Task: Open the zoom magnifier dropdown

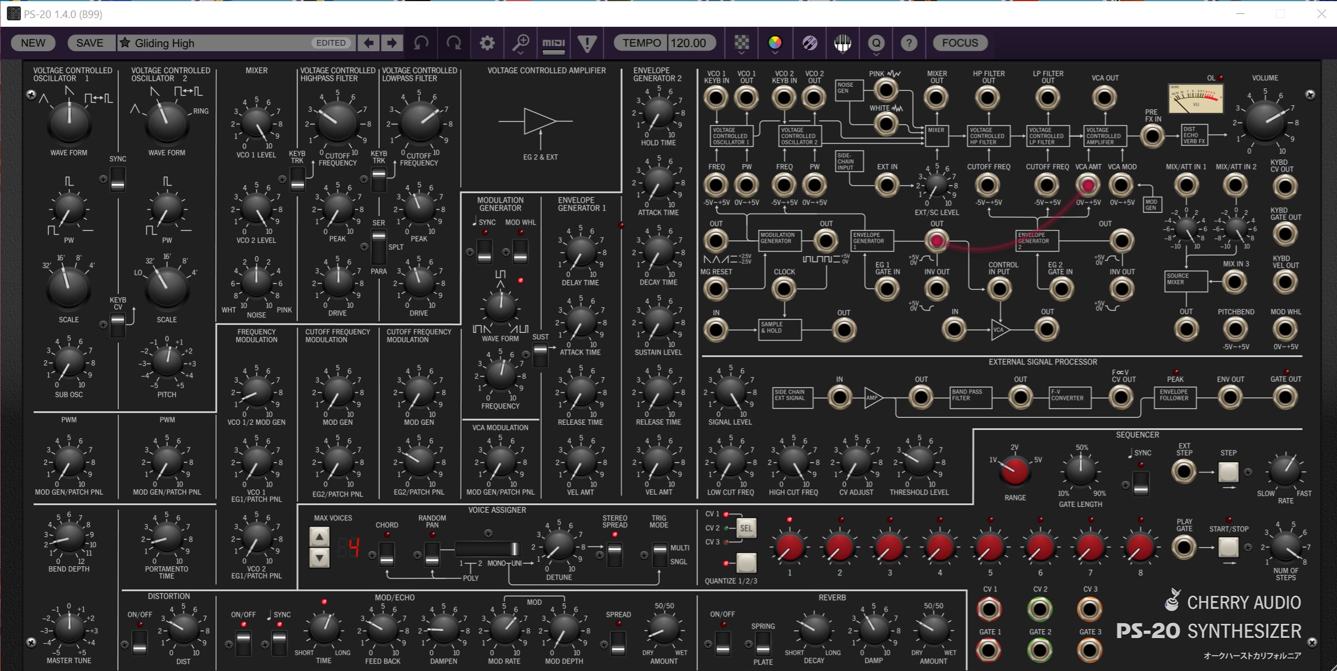Action: point(520,43)
